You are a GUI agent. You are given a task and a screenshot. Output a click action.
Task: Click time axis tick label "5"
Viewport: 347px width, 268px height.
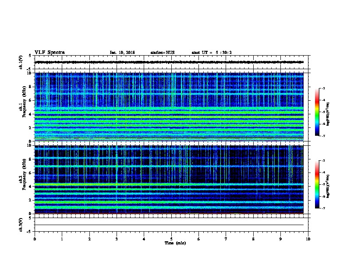[171, 239]
